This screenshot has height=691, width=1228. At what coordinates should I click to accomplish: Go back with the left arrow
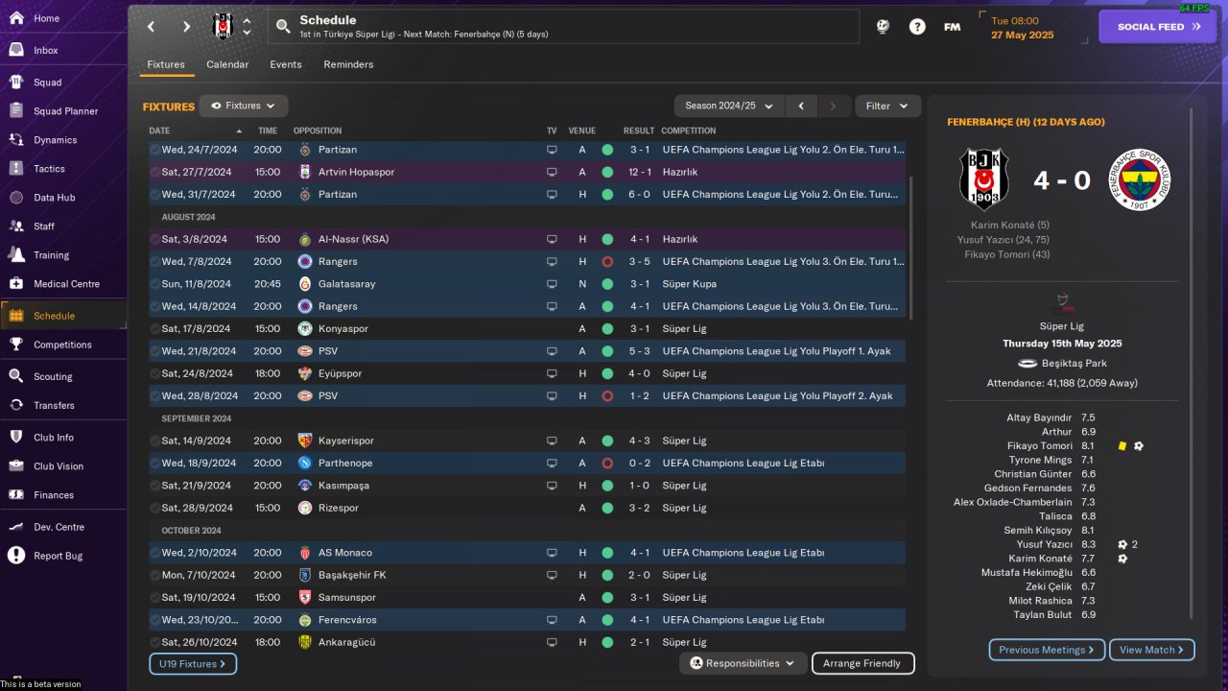click(x=152, y=27)
